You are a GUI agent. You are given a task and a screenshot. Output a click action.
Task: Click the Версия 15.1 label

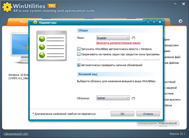click(x=177, y=134)
